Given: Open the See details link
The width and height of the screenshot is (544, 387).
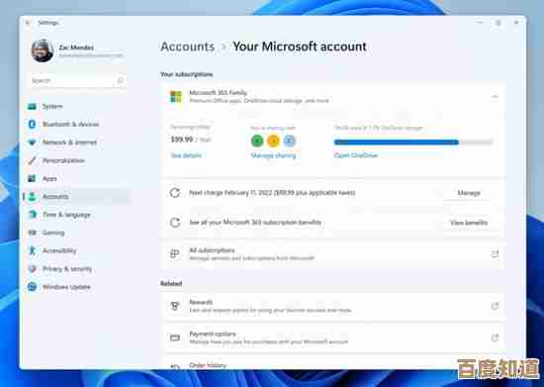Looking at the screenshot, I should coord(186,155).
